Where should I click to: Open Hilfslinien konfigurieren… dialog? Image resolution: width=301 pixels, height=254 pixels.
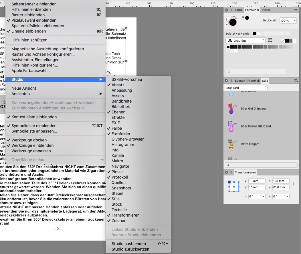point(35,65)
